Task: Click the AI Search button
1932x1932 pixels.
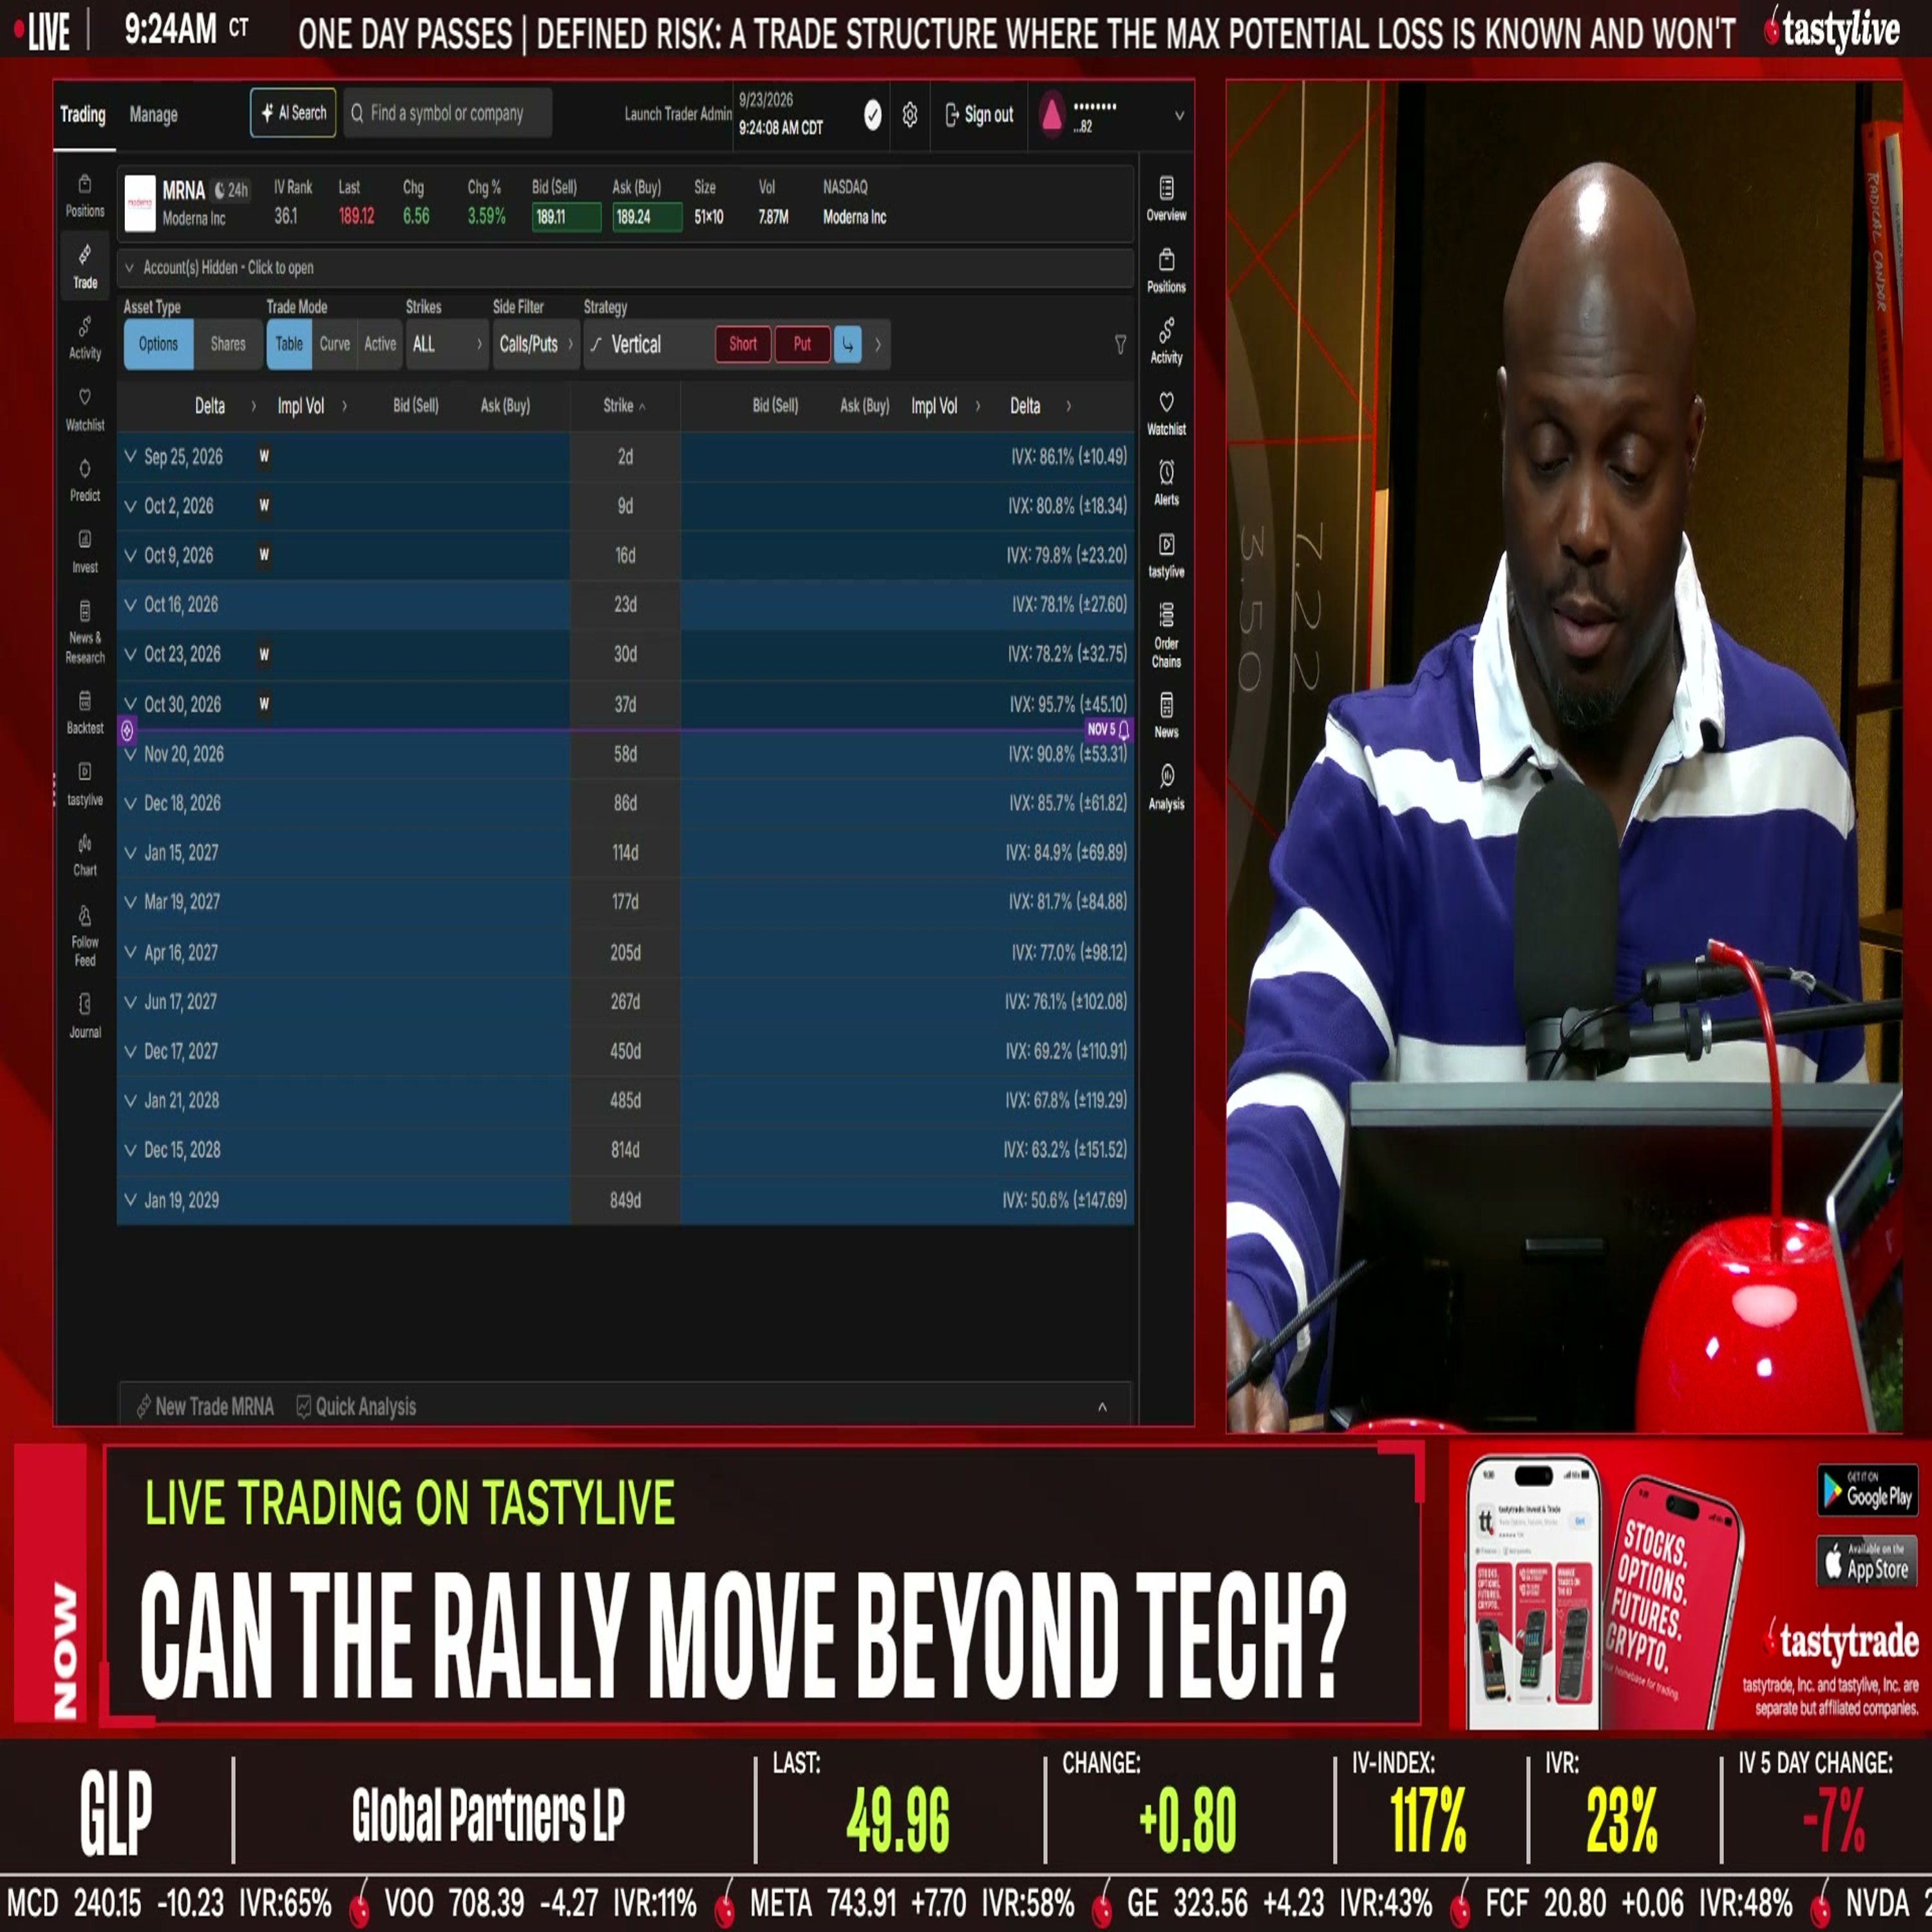Action: 293,114
